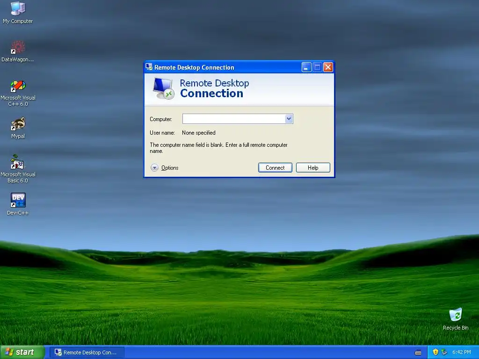Close the Remote Desktop Connection window
The image size is (479, 359).
328,67
